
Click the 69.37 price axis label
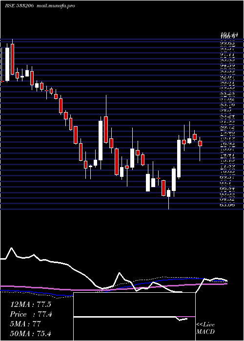(x=227, y=177)
